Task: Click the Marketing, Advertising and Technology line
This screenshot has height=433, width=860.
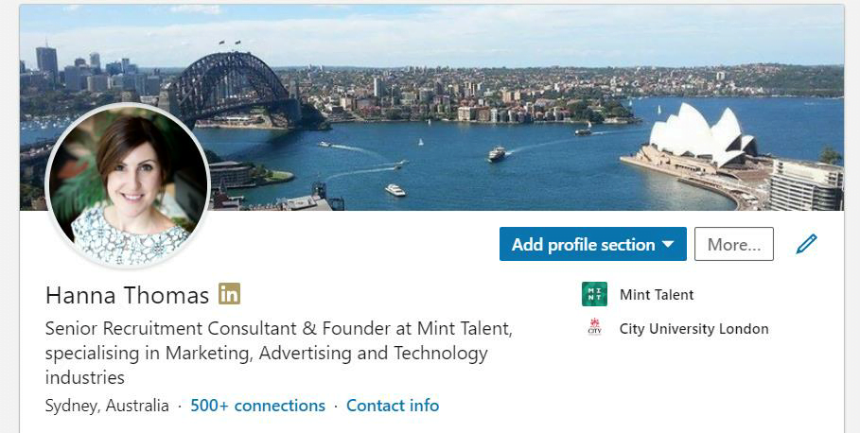Action: (x=266, y=354)
